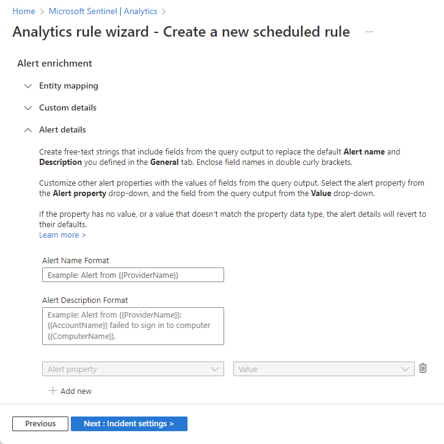Click the Custom details chevron arrow
Image resolution: width=444 pixels, height=444 pixels.
point(27,108)
